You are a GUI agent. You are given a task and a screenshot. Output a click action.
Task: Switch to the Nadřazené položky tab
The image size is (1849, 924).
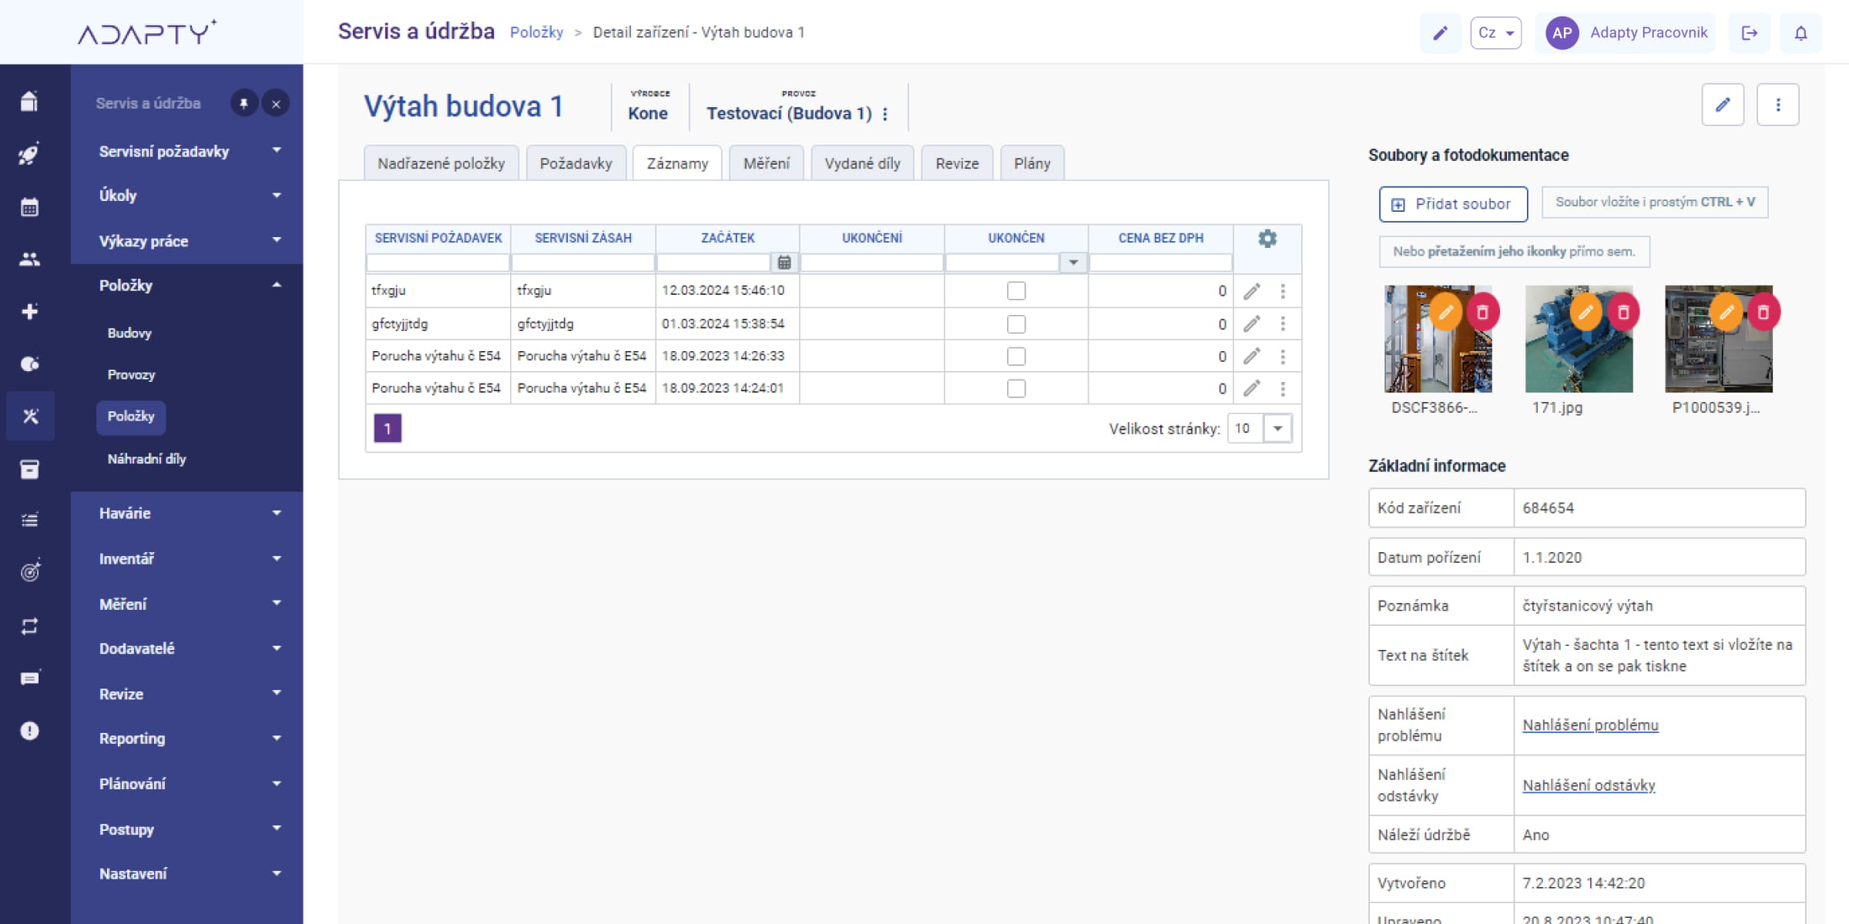point(441,163)
